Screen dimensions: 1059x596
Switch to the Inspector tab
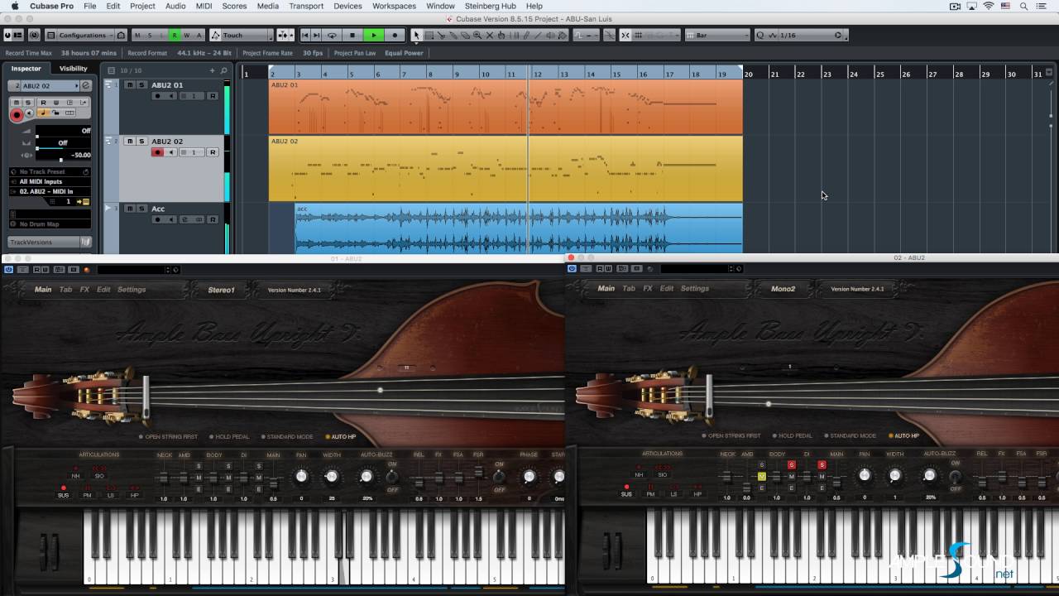click(x=26, y=69)
